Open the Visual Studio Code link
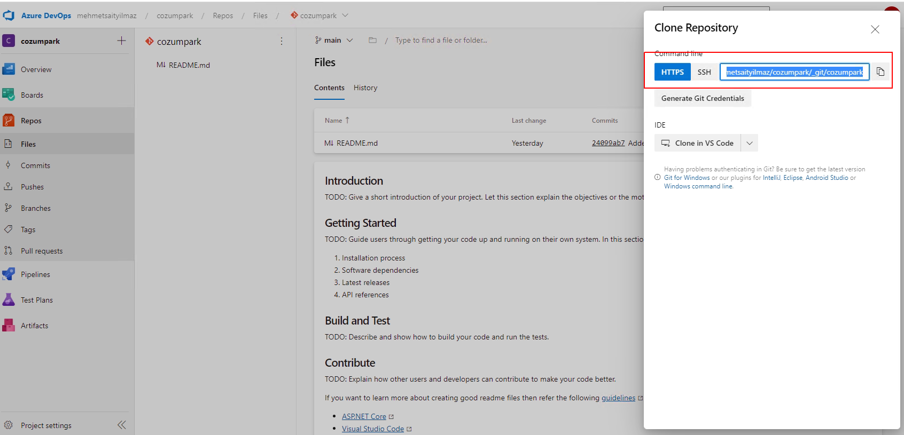Image resolution: width=904 pixels, height=435 pixels. [373, 429]
